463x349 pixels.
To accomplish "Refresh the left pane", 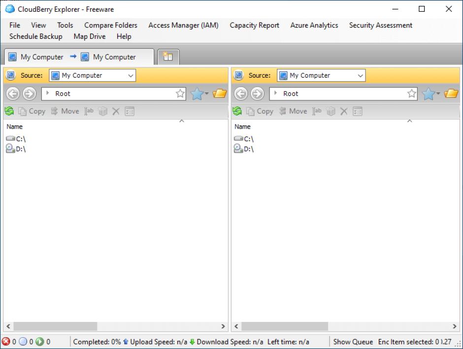I will 9,111.
